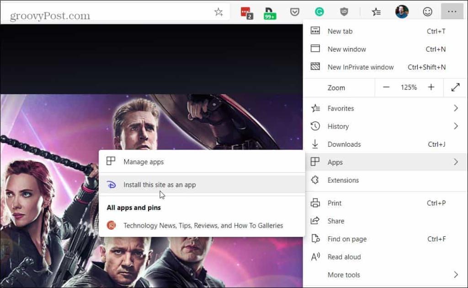Click the Favorites star-list menu icon
This screenshot has height=288, width=468.
tap(315, 108)
